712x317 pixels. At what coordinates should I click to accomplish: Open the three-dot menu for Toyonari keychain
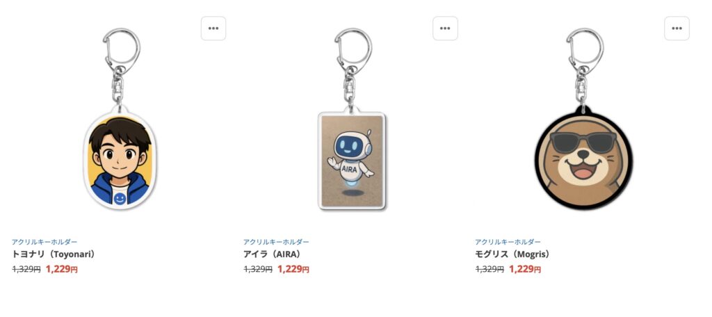click(213, 29)
